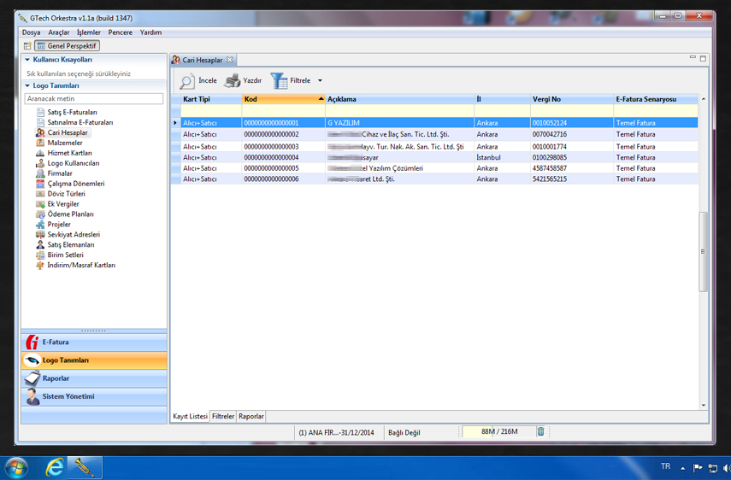Open the İşlemler menu
Image resolution: width=731 pixels, height=480 pixels.
click(x=89, y=32)
